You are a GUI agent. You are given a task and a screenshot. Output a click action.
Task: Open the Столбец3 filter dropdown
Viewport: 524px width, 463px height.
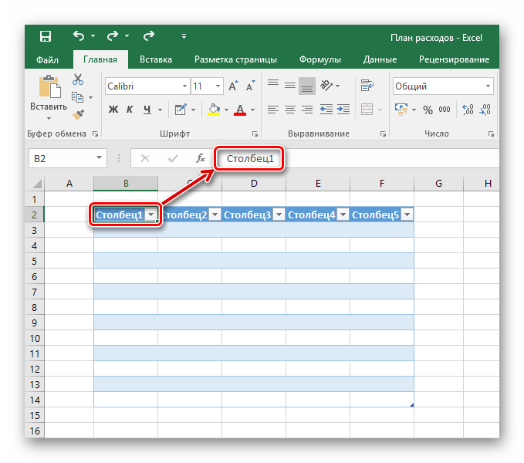coord(279,215)
